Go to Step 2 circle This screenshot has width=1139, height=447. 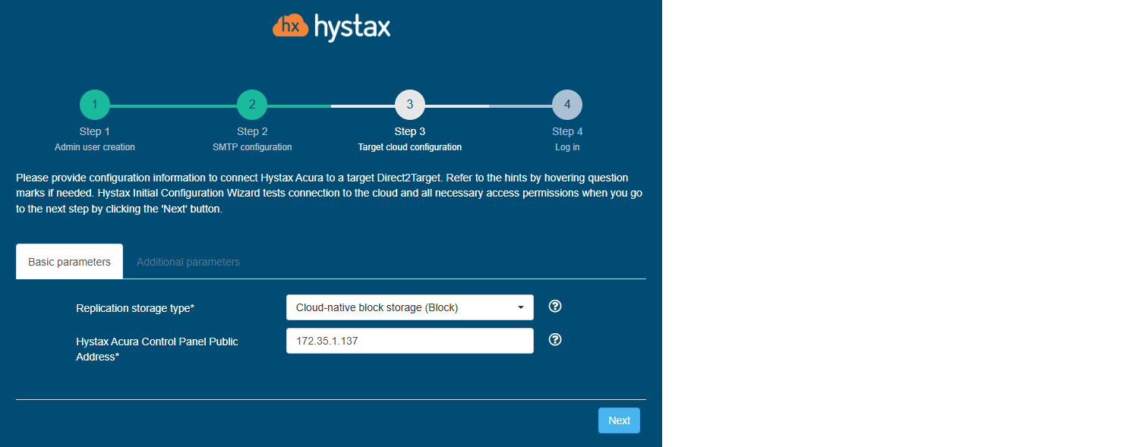click(252, 105)
